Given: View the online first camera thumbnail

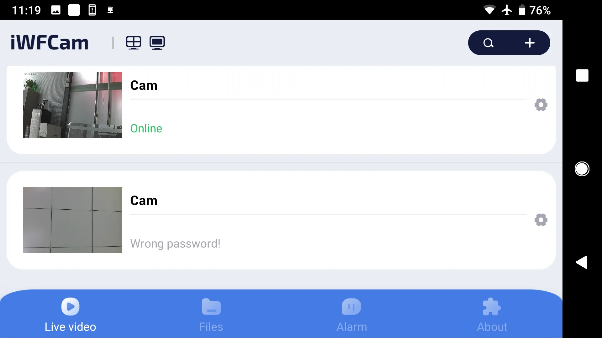Looking at the screenshot, I should coord(72,105).
